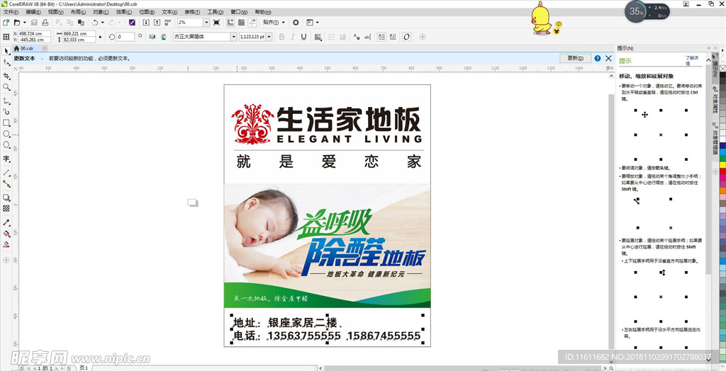Expand the application launcher dropdown arrow
This screenshot has width=726, height=371.
(x=318, y=22)
